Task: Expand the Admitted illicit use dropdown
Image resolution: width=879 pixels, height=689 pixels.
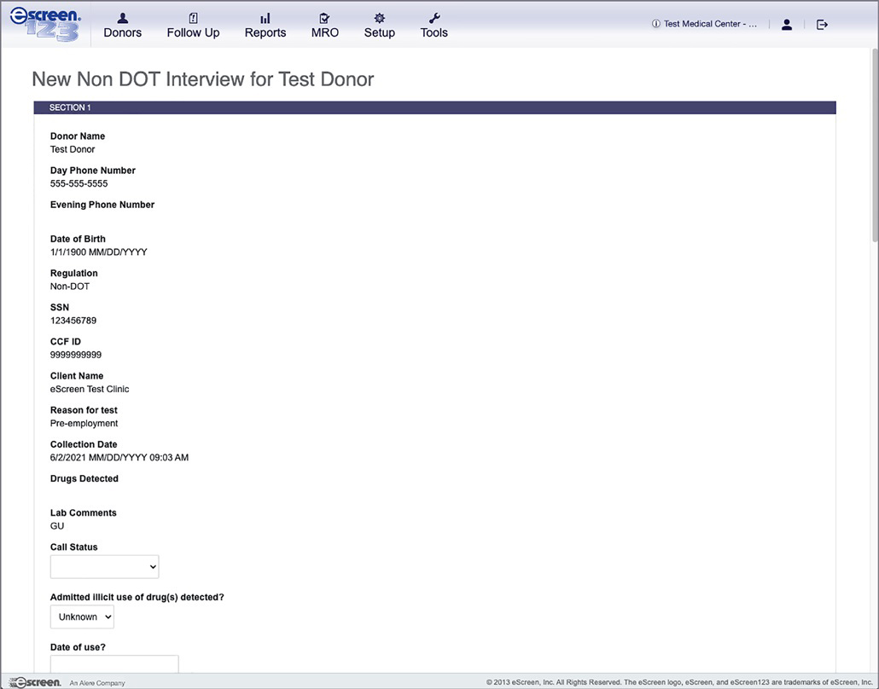Action: tap(82, 617)
